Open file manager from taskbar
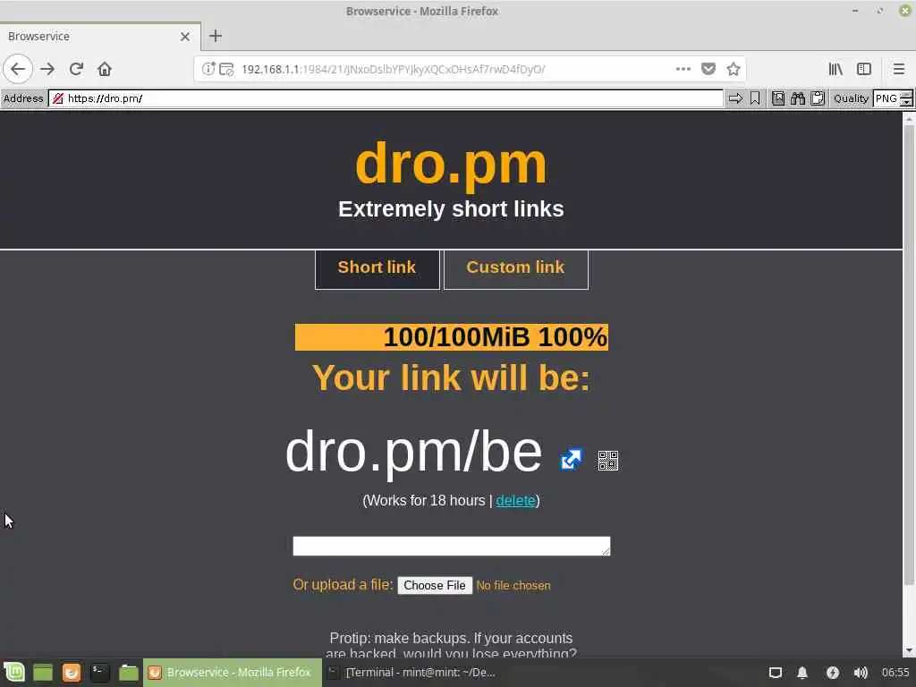The width and height of the screenshot is (916, 687). click(129, 673)
